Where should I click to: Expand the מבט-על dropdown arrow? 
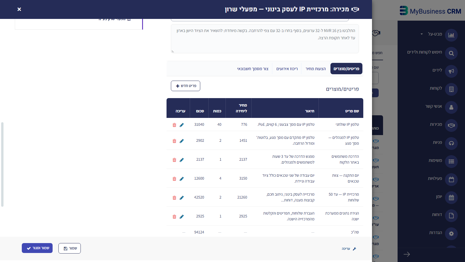pos(422,34)
